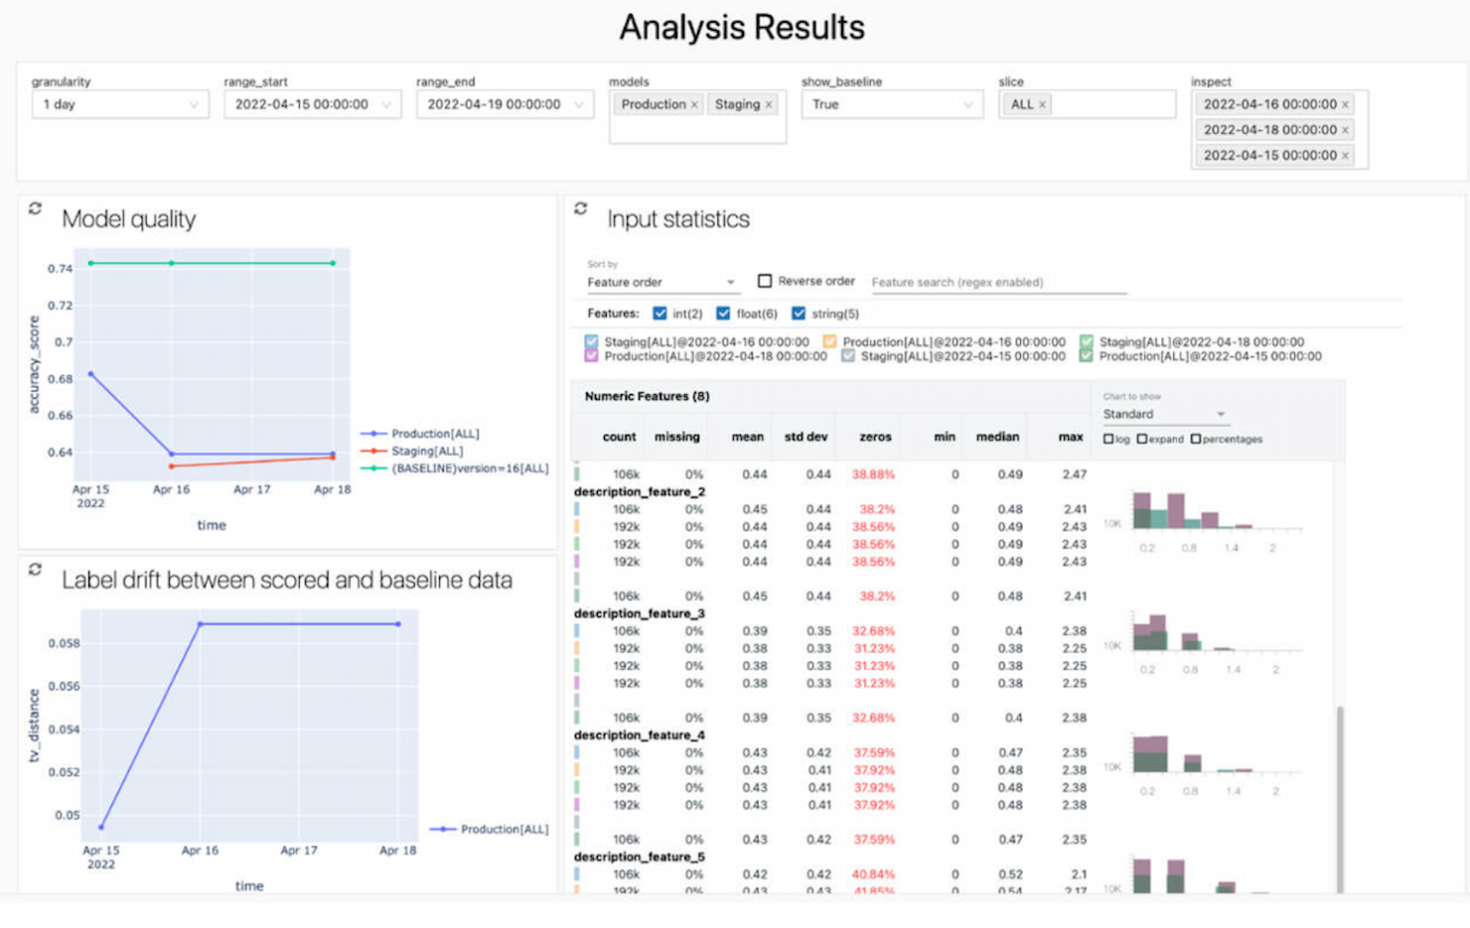Open the Chart to show Standard dropdown
Viewport: 1470px width, 928px height.
tap(1164, 414)
